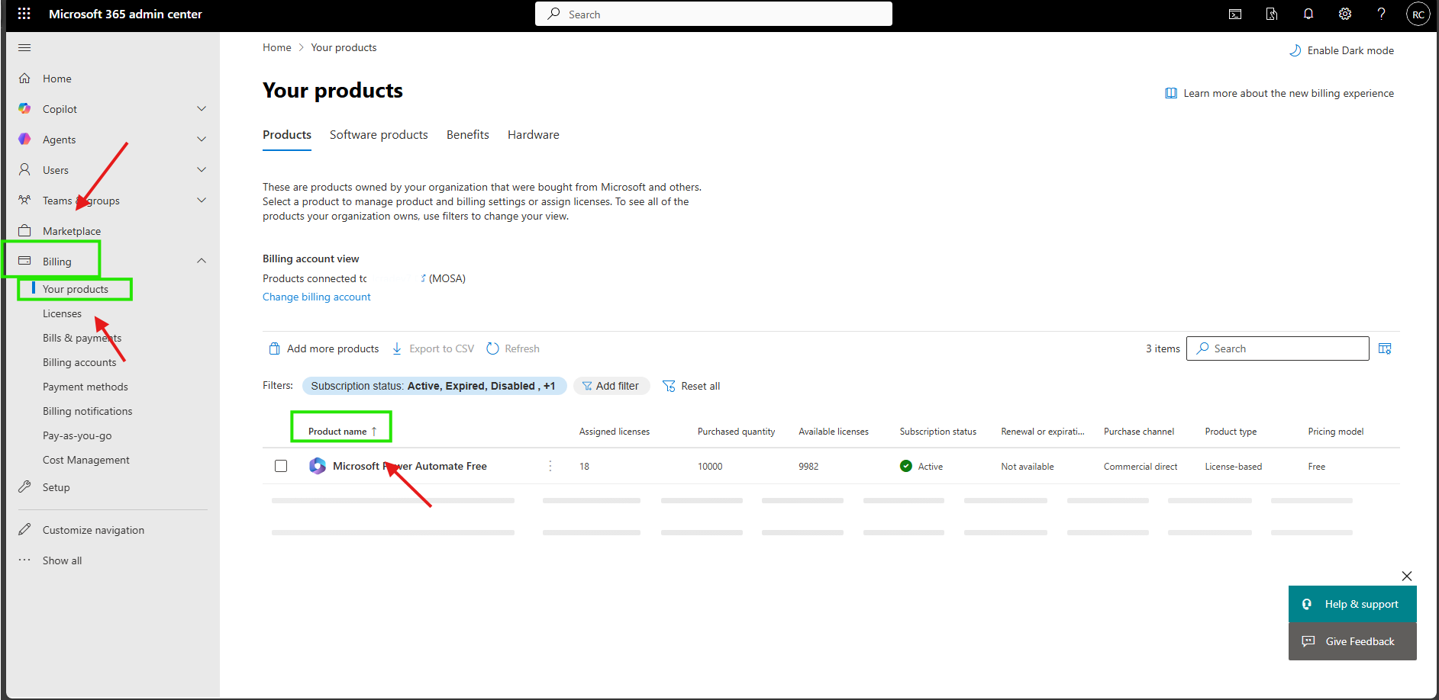Click the Assigned licenses column header

pos(615,432)
